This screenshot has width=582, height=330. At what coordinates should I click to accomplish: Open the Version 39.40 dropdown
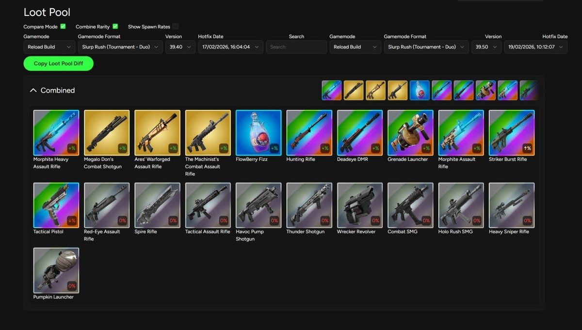[x=180, y=47]
